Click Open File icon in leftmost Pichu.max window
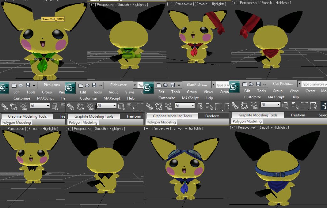 [21, 85]
